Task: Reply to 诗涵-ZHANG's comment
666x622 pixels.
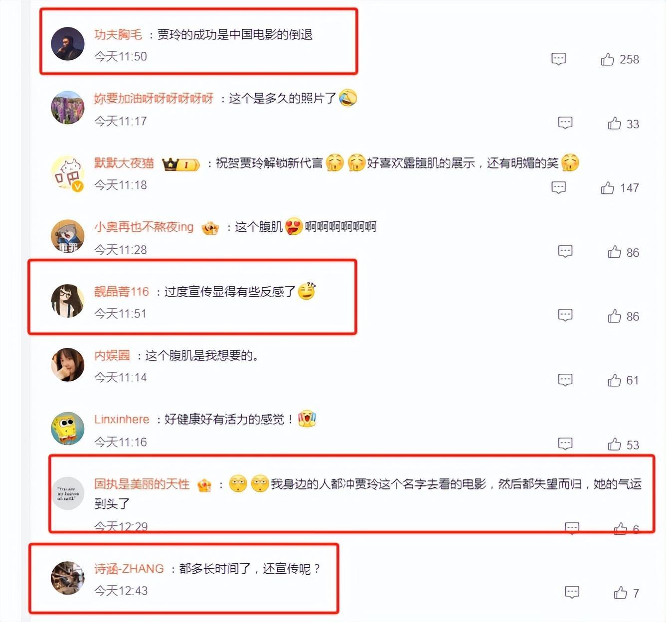Action: (x=572, y=592)
